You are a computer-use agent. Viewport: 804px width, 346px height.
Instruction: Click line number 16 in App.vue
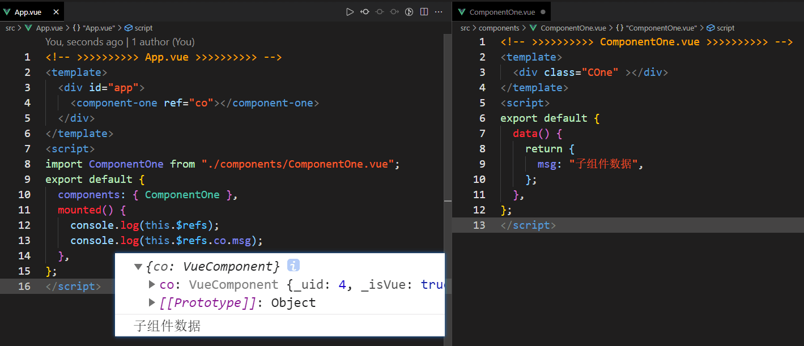pyautogui.click(x=24, y=286)
